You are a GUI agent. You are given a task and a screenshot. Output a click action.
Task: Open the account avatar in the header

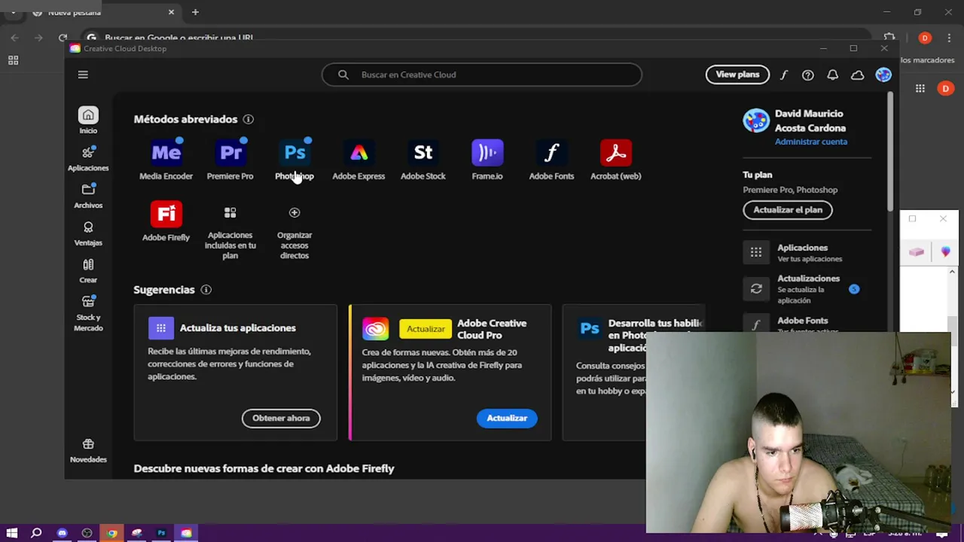point(883,75)
